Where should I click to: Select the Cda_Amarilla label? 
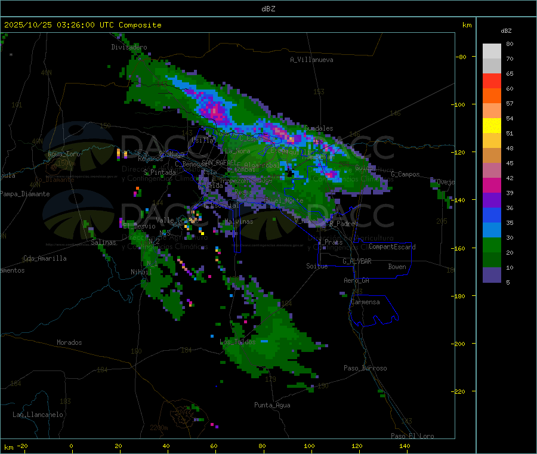point(45,258)
